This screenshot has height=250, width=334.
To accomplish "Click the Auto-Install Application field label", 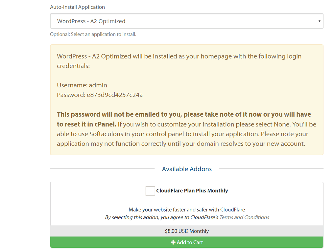I will (x=77, y=7).
